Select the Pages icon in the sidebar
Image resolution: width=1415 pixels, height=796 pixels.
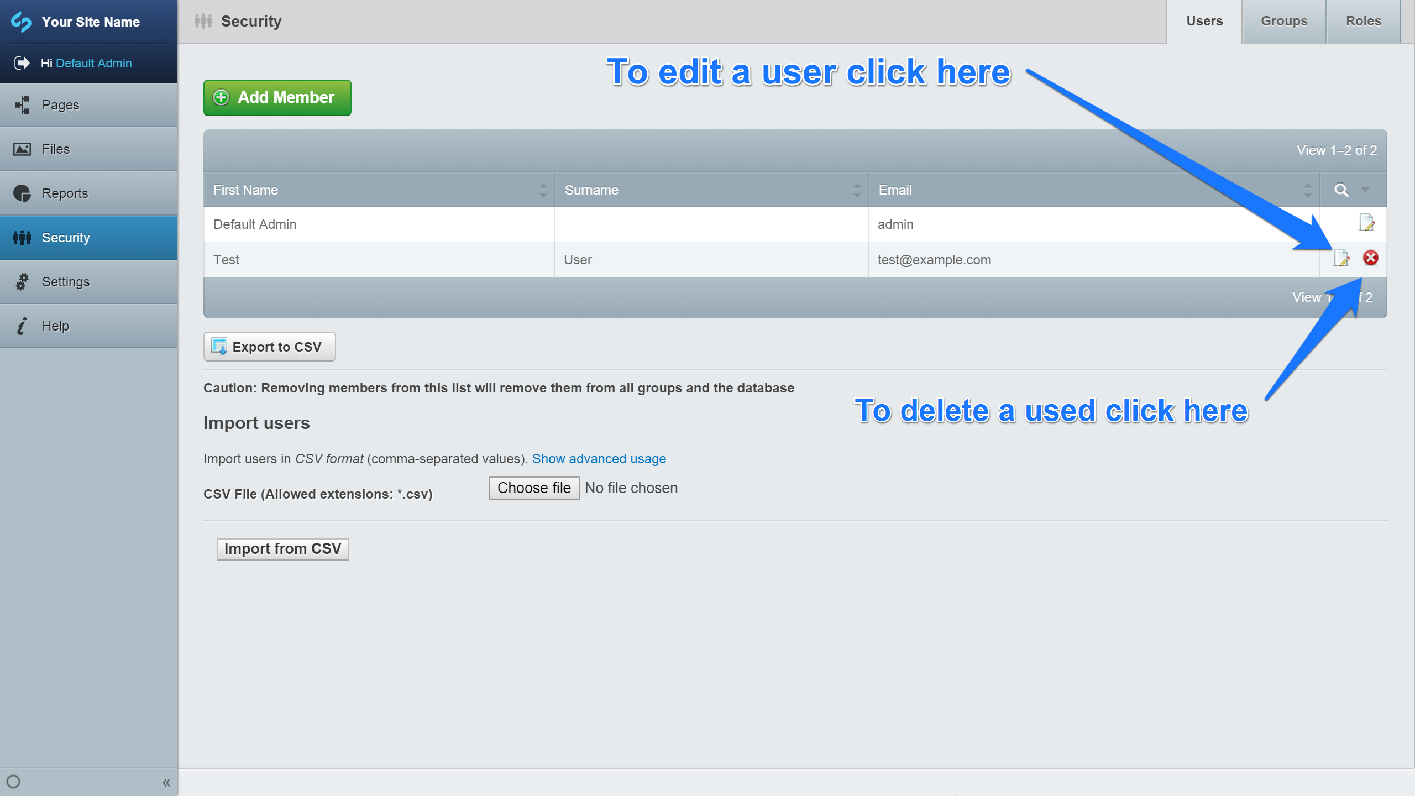(22, 104)
